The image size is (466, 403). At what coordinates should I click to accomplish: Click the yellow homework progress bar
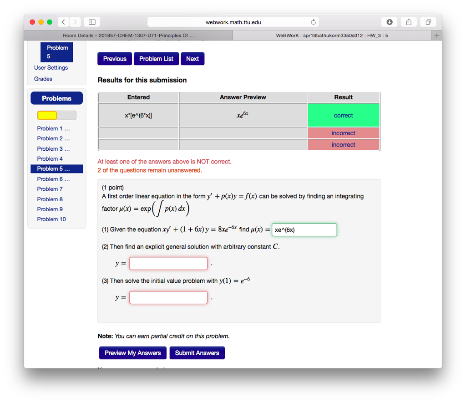pos(47,115)
